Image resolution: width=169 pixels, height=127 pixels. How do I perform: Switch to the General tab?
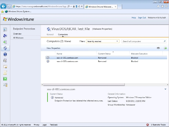pos(50,34)
